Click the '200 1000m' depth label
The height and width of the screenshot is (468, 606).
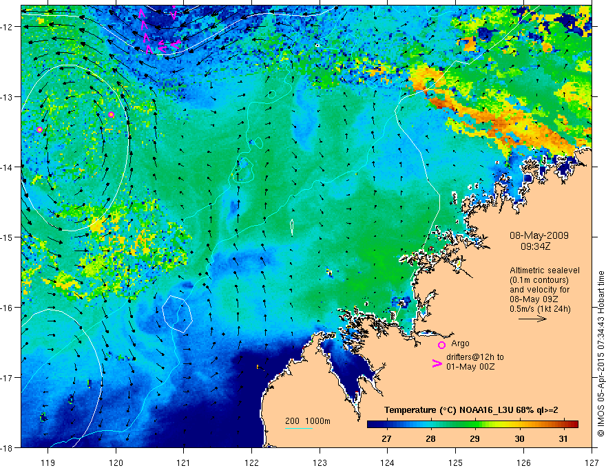tap(308, 421)
